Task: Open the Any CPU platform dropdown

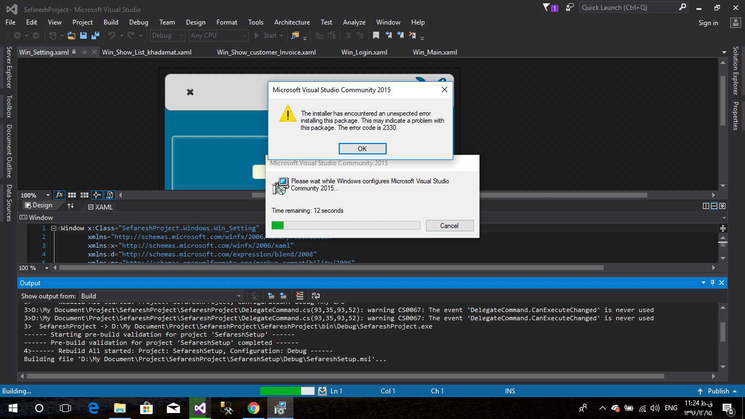Action: tap(218, 35)
